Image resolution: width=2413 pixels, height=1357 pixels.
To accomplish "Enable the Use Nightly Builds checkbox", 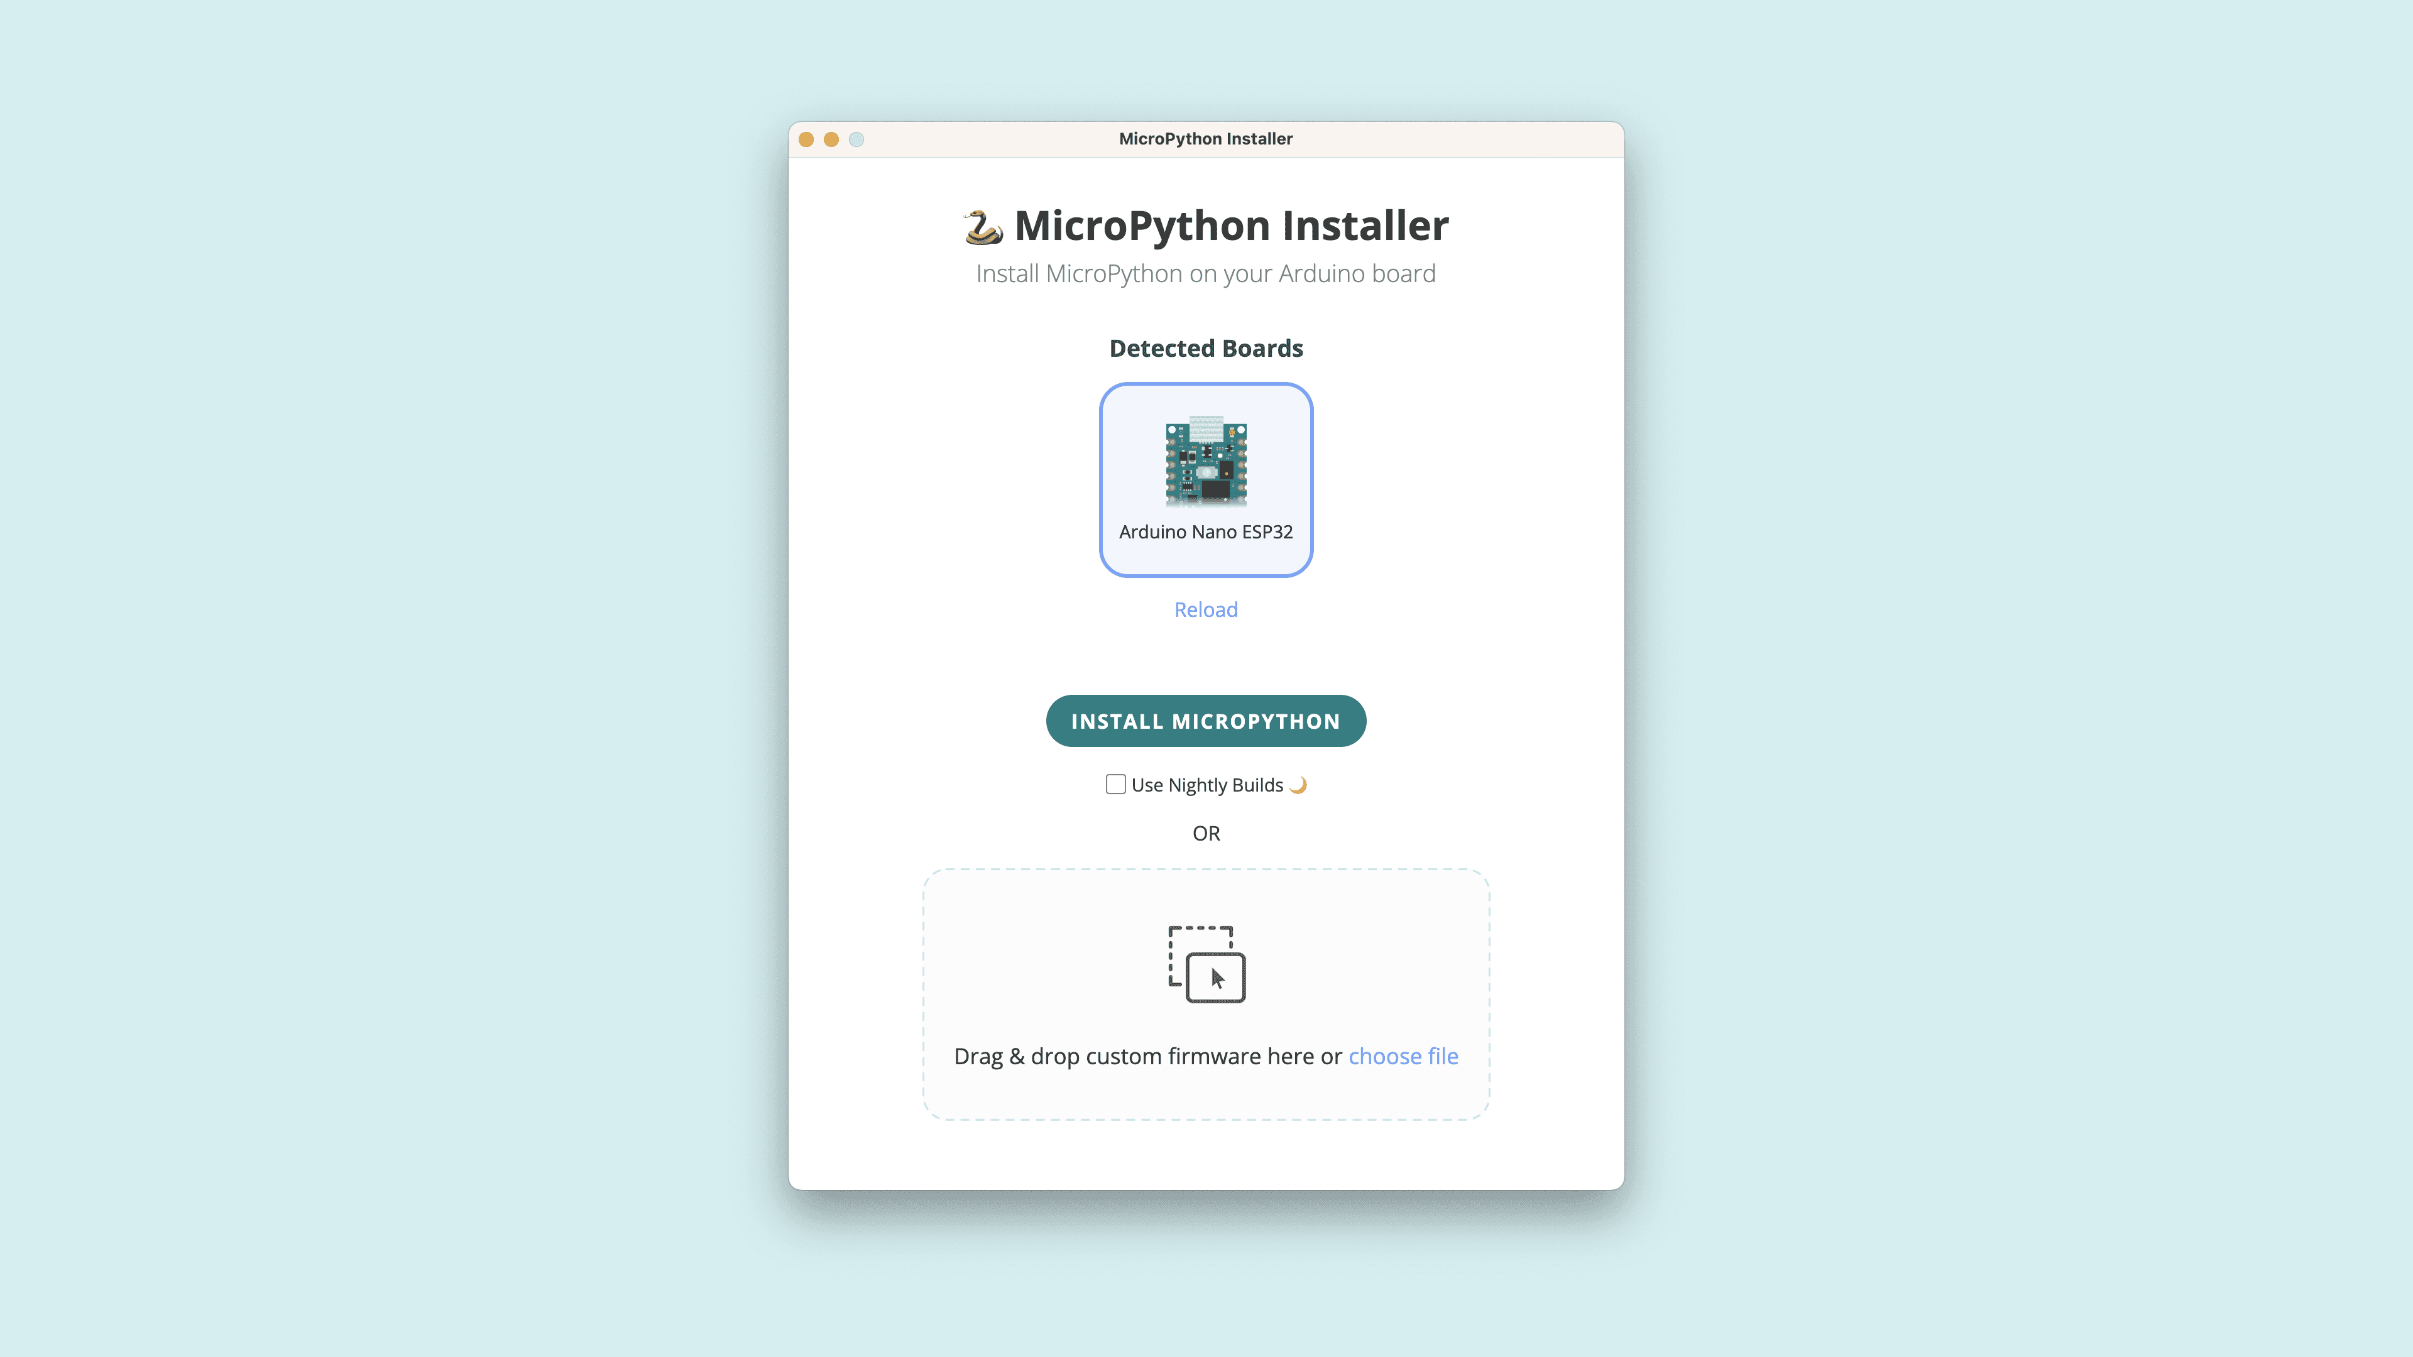I will pyautogui.click(x=1115, y=784).
